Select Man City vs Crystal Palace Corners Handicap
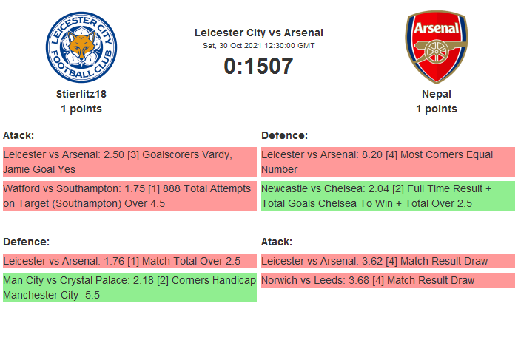This screenshot has width=518, height=340. (x=129, y=288)
